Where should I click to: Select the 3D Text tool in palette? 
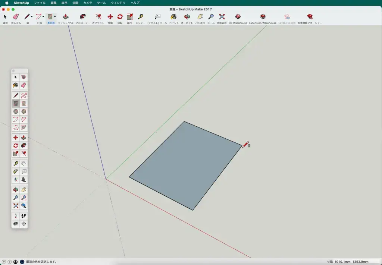tap(24, 180)
